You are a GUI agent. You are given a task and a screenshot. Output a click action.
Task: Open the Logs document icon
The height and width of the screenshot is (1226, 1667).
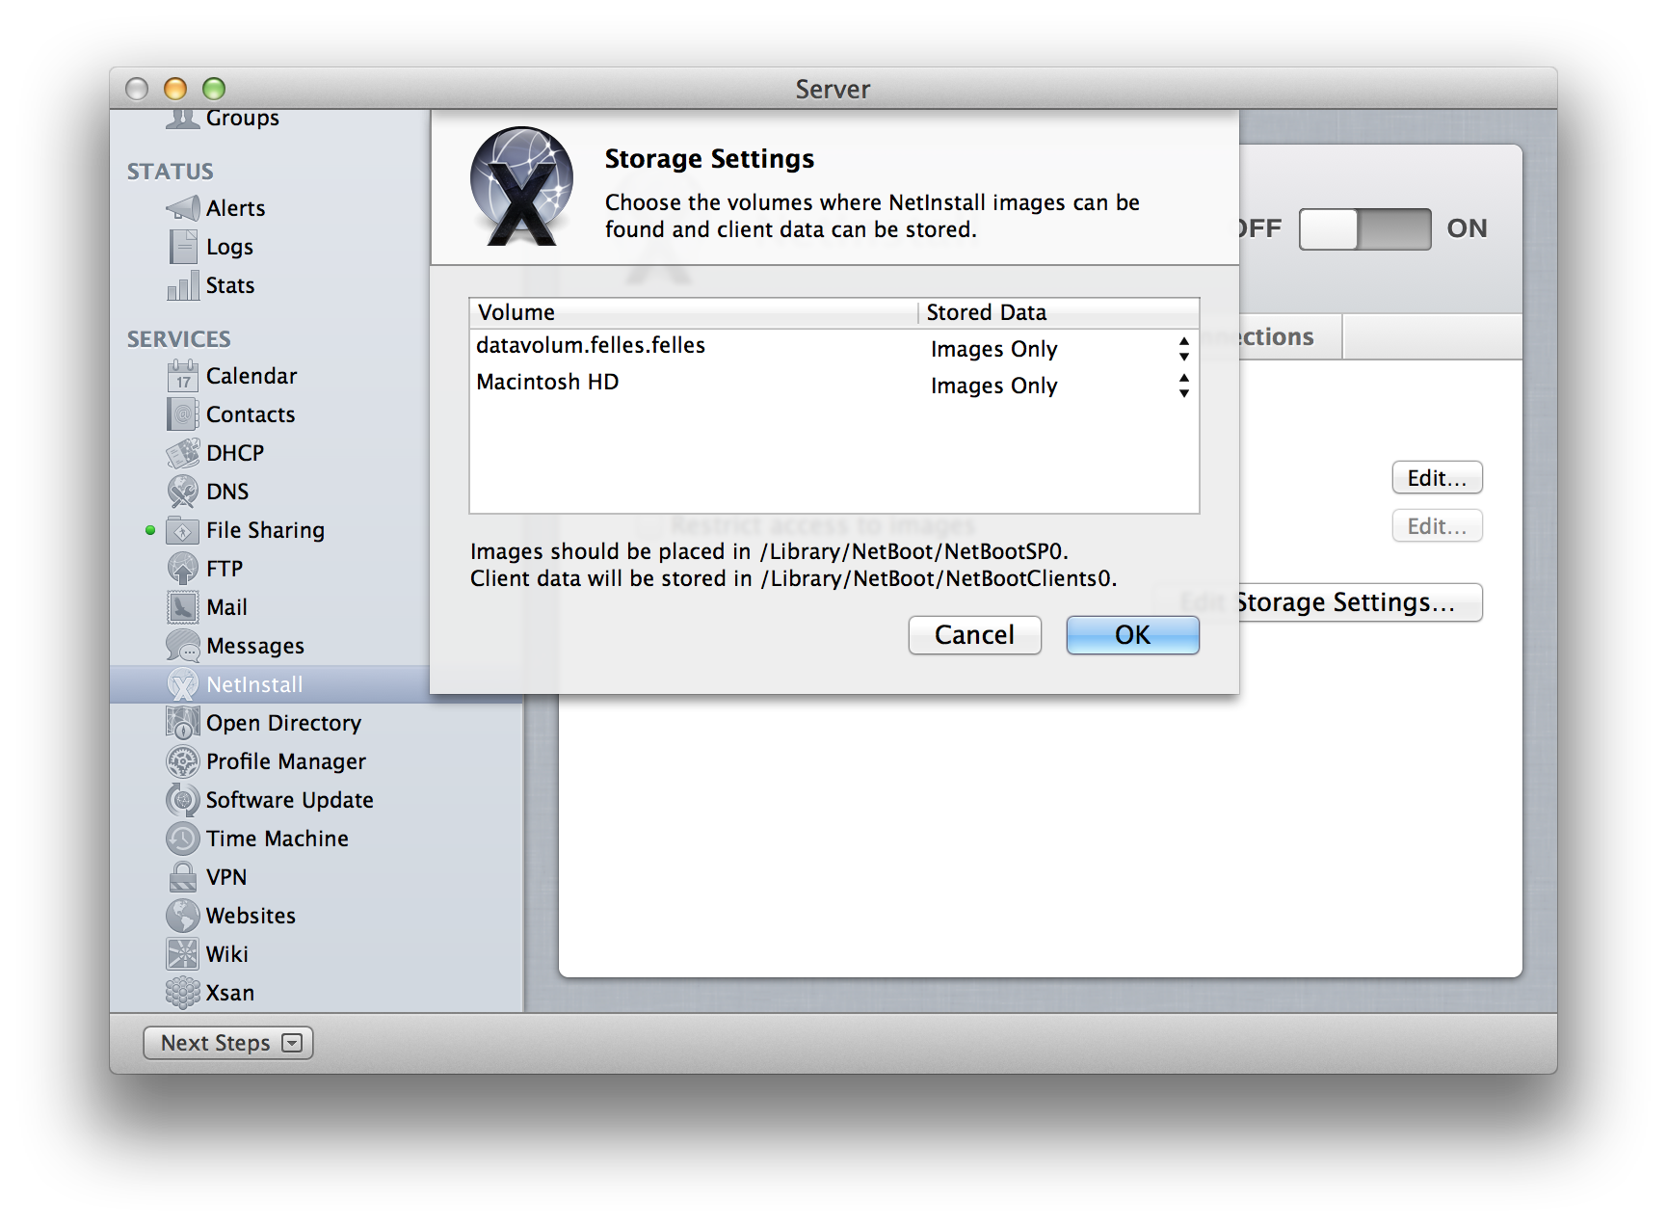click(183, 247)
